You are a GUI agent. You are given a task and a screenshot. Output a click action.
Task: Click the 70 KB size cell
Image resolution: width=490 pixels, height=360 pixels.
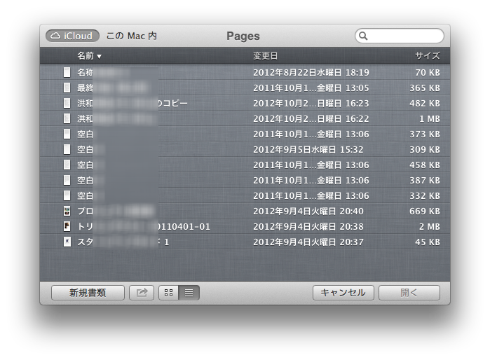428,72
